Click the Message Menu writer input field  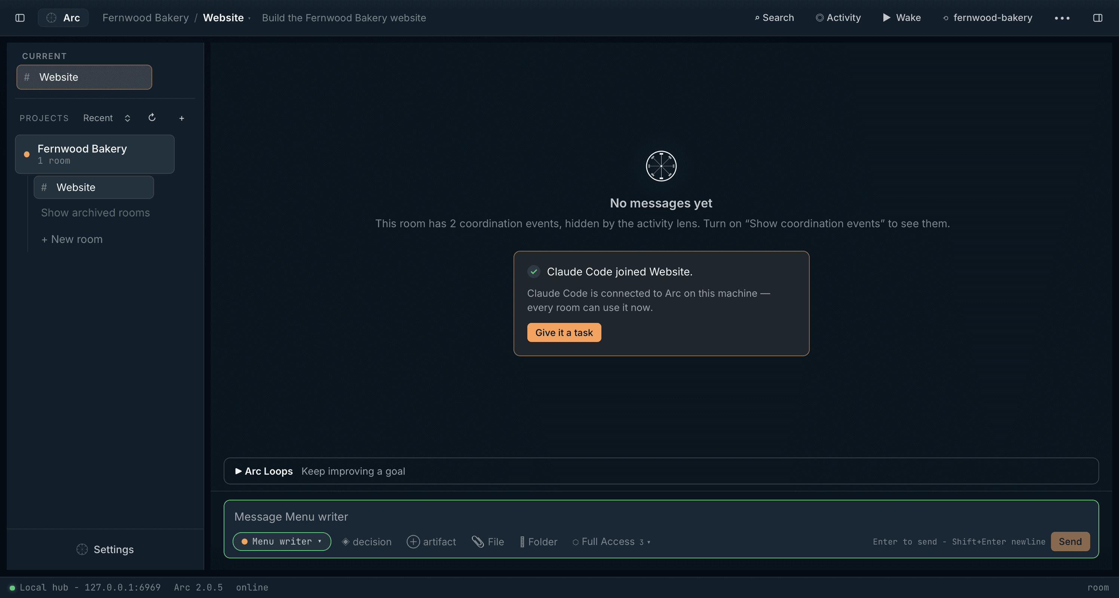pyautogui.click(x=661, y=517)
